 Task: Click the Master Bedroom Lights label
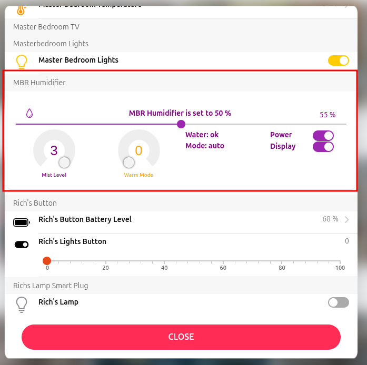click(x=78, y=60)
